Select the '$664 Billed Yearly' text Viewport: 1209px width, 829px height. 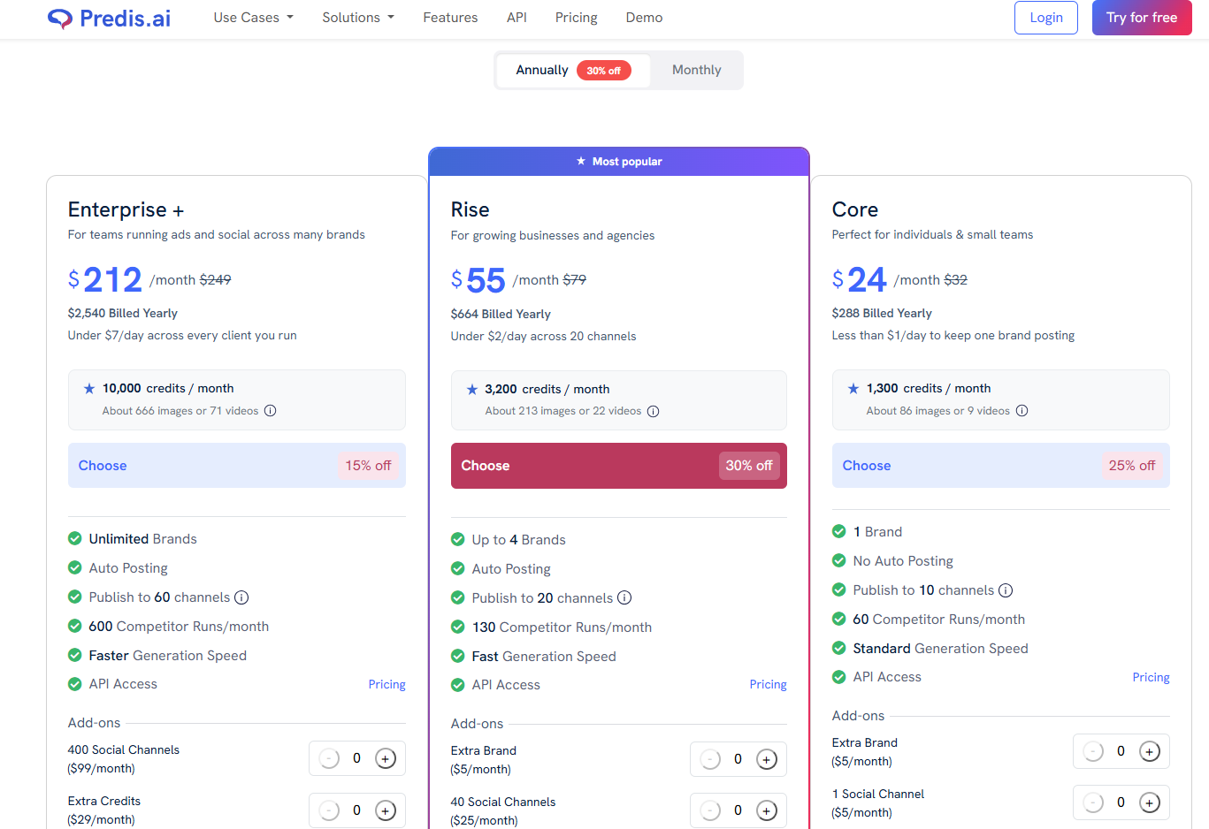coord(501,315)
